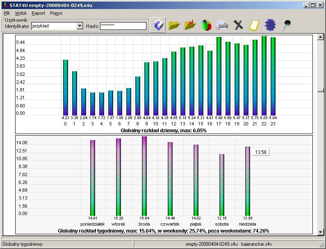Click the sobota bar in weekly chart
326x249 pixels.
coord(222,185)
